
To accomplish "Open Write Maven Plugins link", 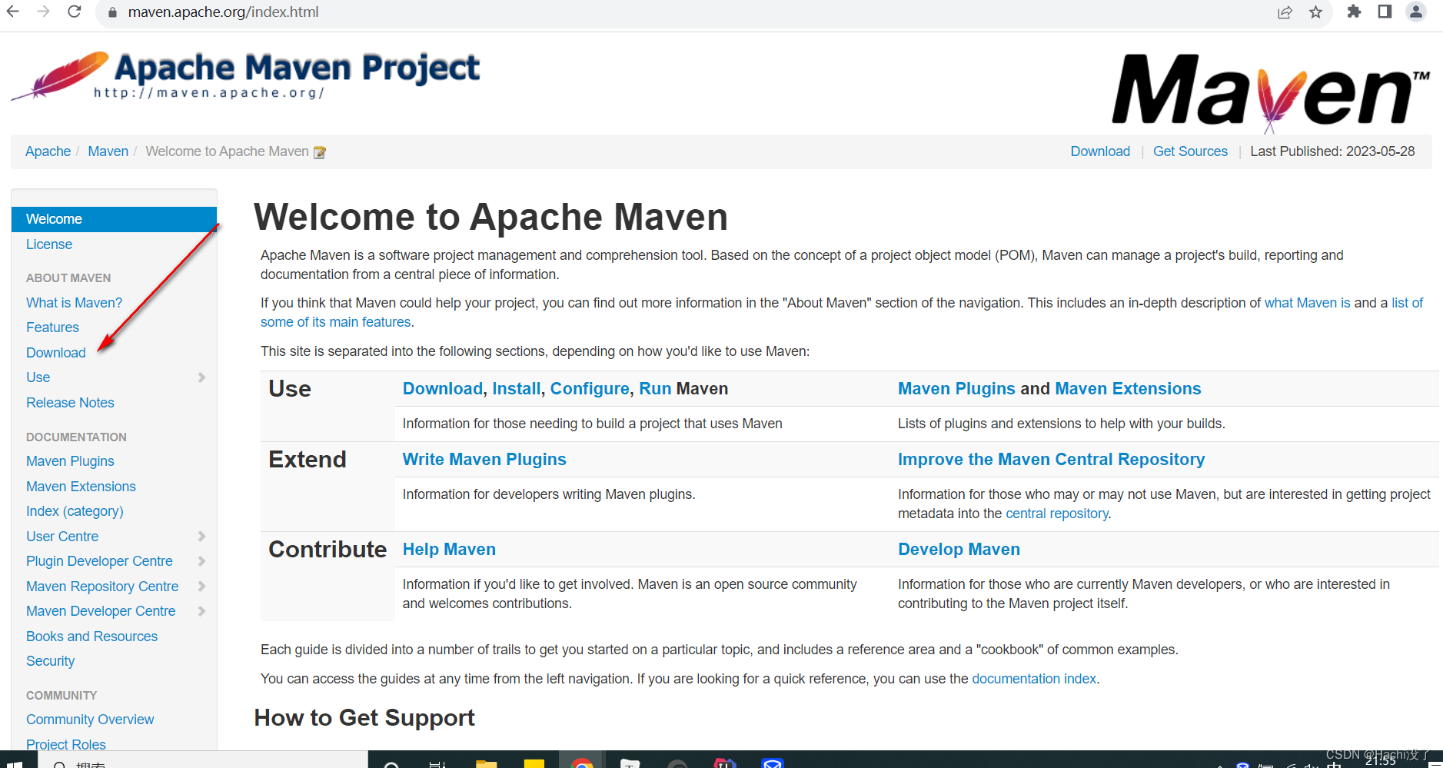I will pos(484,460).
